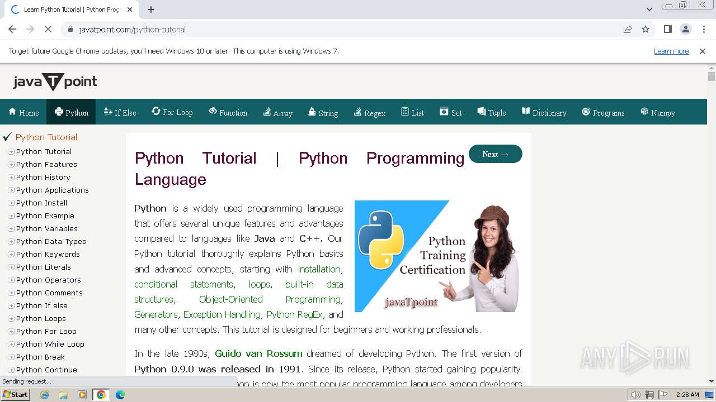This screenshot has height=402, width=716.
Task: Open the Generators link
Action: (x=156, y=314)
